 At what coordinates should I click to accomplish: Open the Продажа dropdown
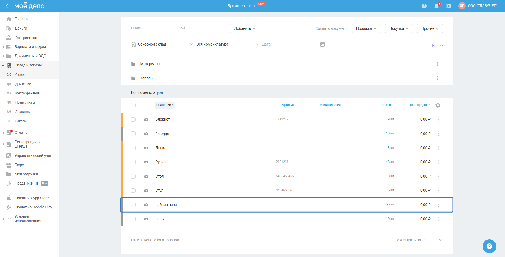(366, 28)
